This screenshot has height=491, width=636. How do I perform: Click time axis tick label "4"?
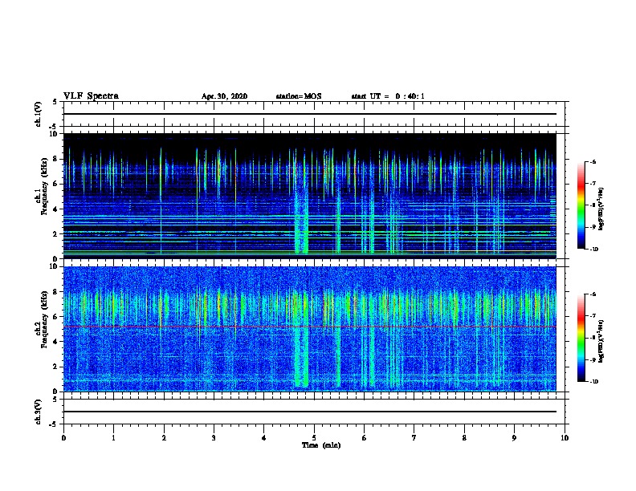coord(264,438)
